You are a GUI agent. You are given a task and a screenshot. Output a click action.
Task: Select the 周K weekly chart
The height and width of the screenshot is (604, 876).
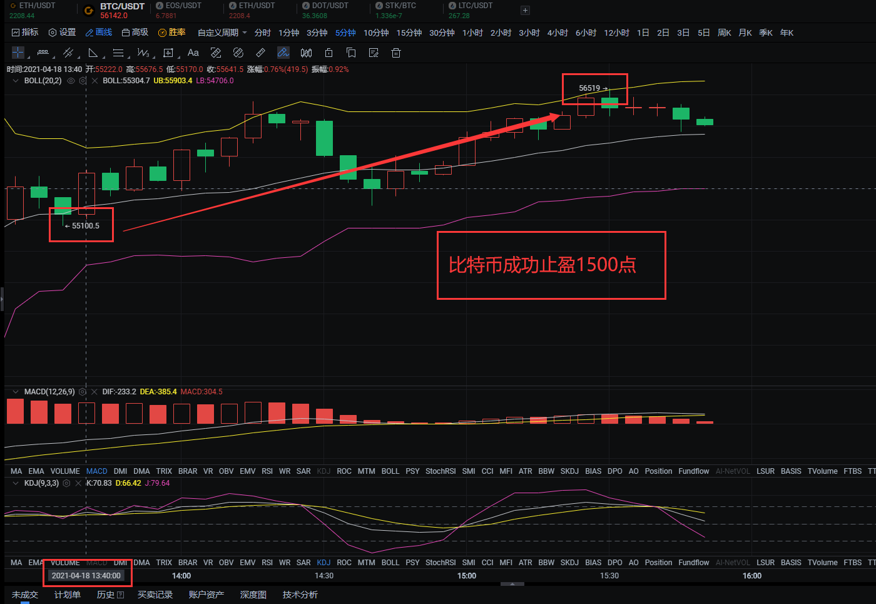[x=725, y=33]
